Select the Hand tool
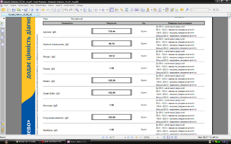Screen dimensions: 231x144 pyautogui.click(x=112, y=10)
